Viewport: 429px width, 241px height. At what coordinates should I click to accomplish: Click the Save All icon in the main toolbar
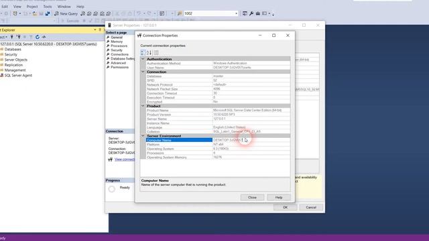click(48, 13)
